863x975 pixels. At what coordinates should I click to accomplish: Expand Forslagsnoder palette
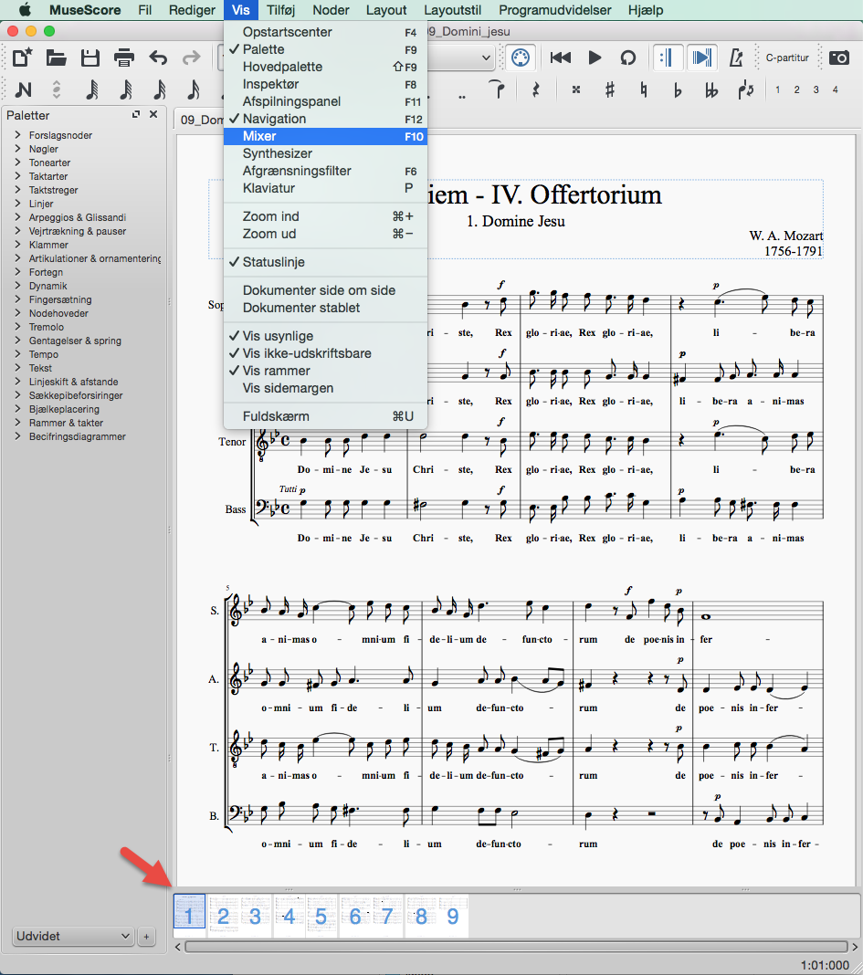17,135
